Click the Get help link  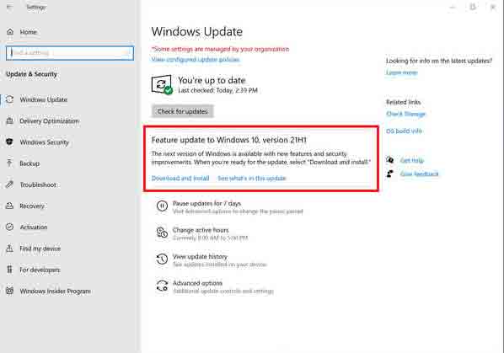click(x=412, y=160)
